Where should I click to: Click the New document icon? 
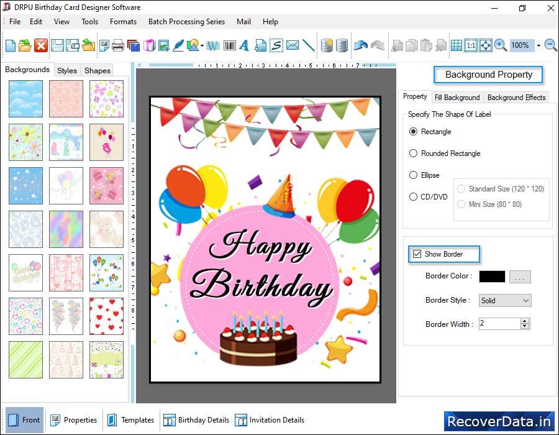(x=11, y=45)
